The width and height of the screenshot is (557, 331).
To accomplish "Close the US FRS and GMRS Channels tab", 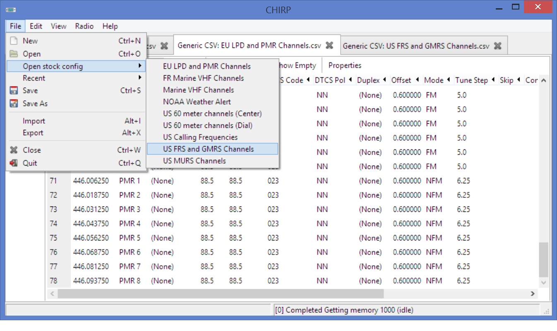I will coord(498,46).
